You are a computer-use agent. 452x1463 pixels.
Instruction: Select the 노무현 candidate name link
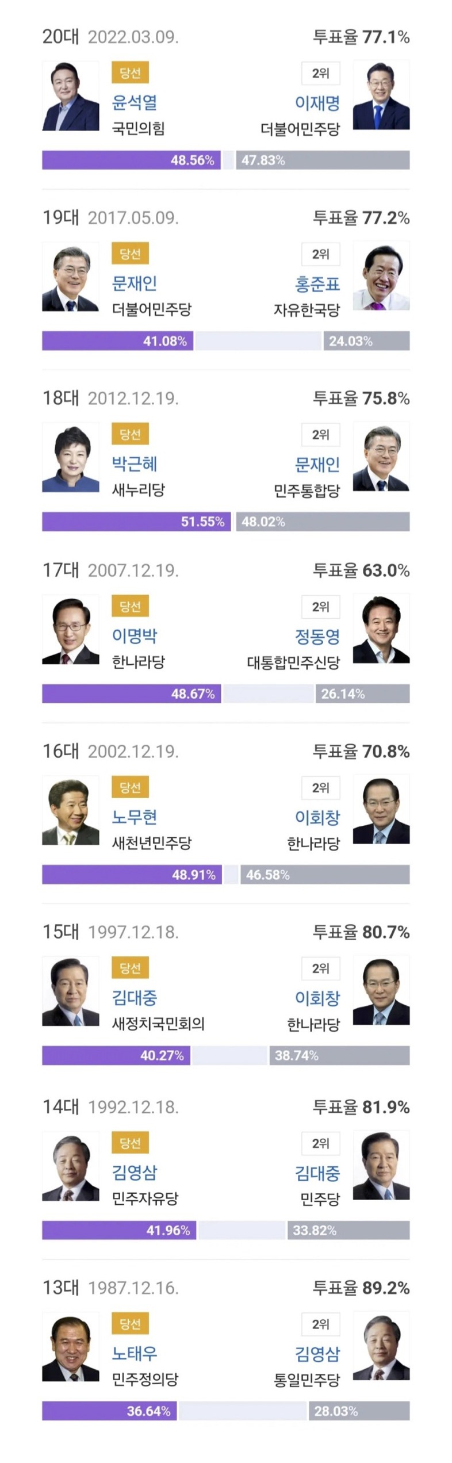[x=134, y=817]
